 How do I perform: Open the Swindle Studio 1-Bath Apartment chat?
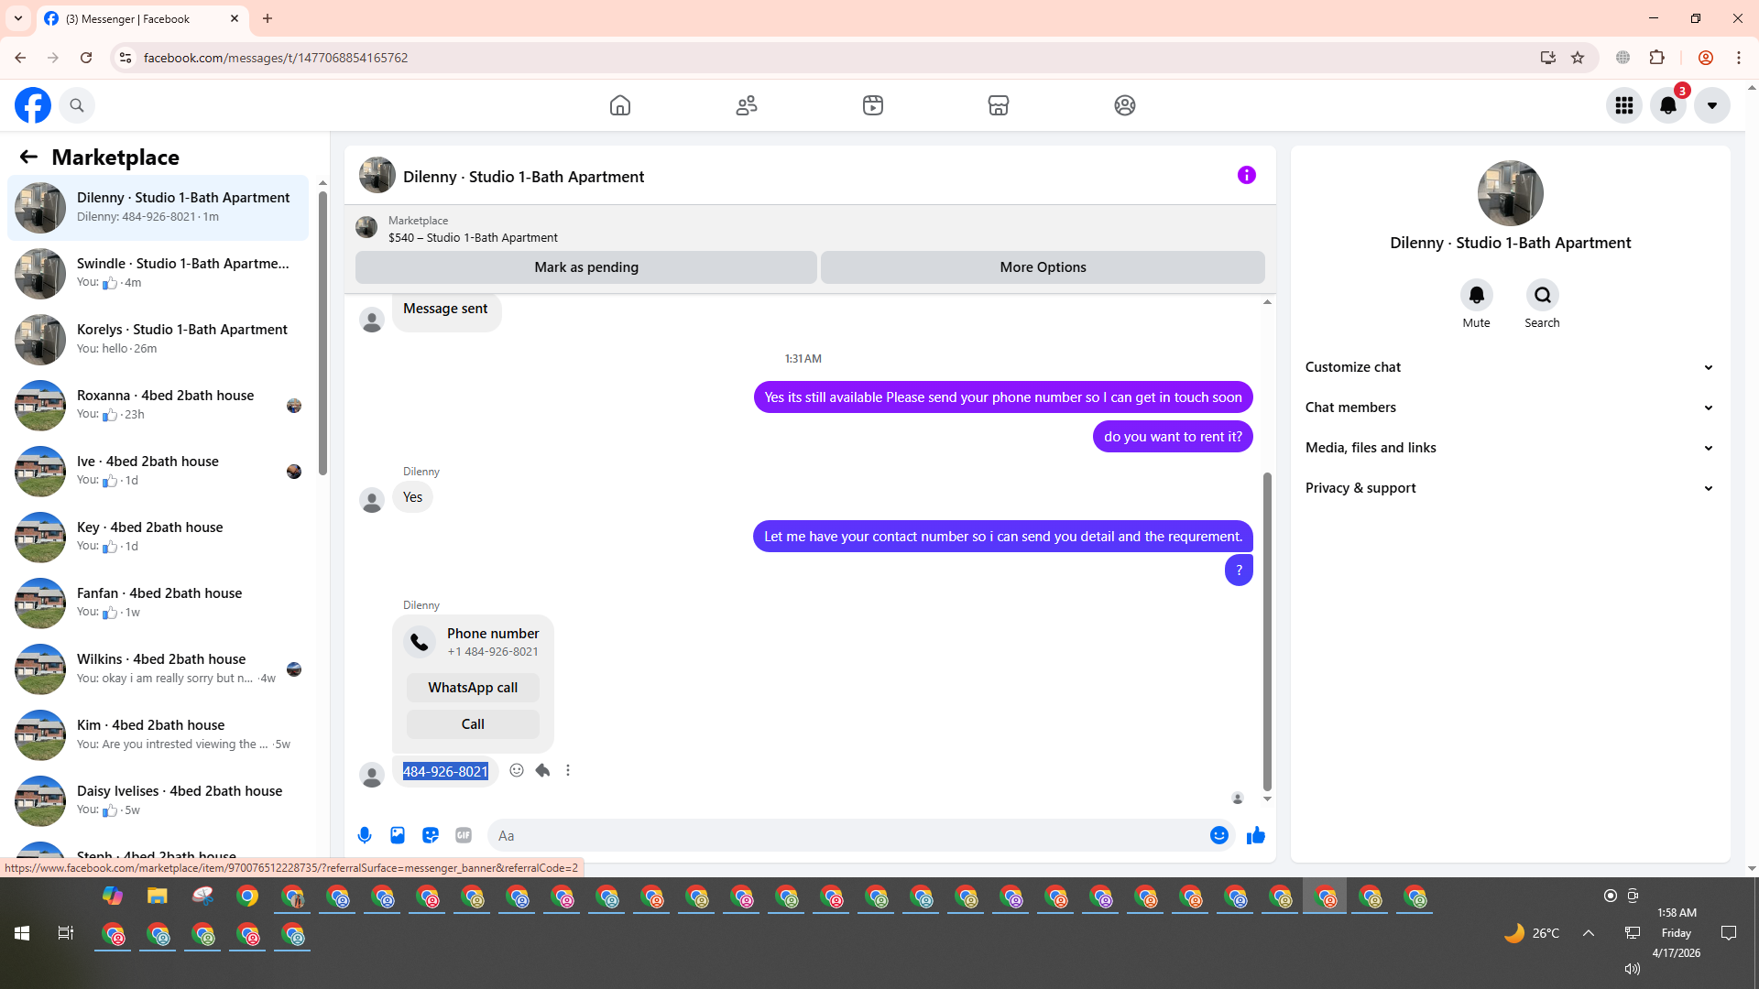(158, 274)
